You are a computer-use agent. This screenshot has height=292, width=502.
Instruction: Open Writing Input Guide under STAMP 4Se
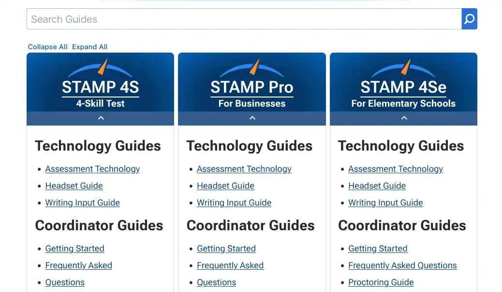point(385,203)
